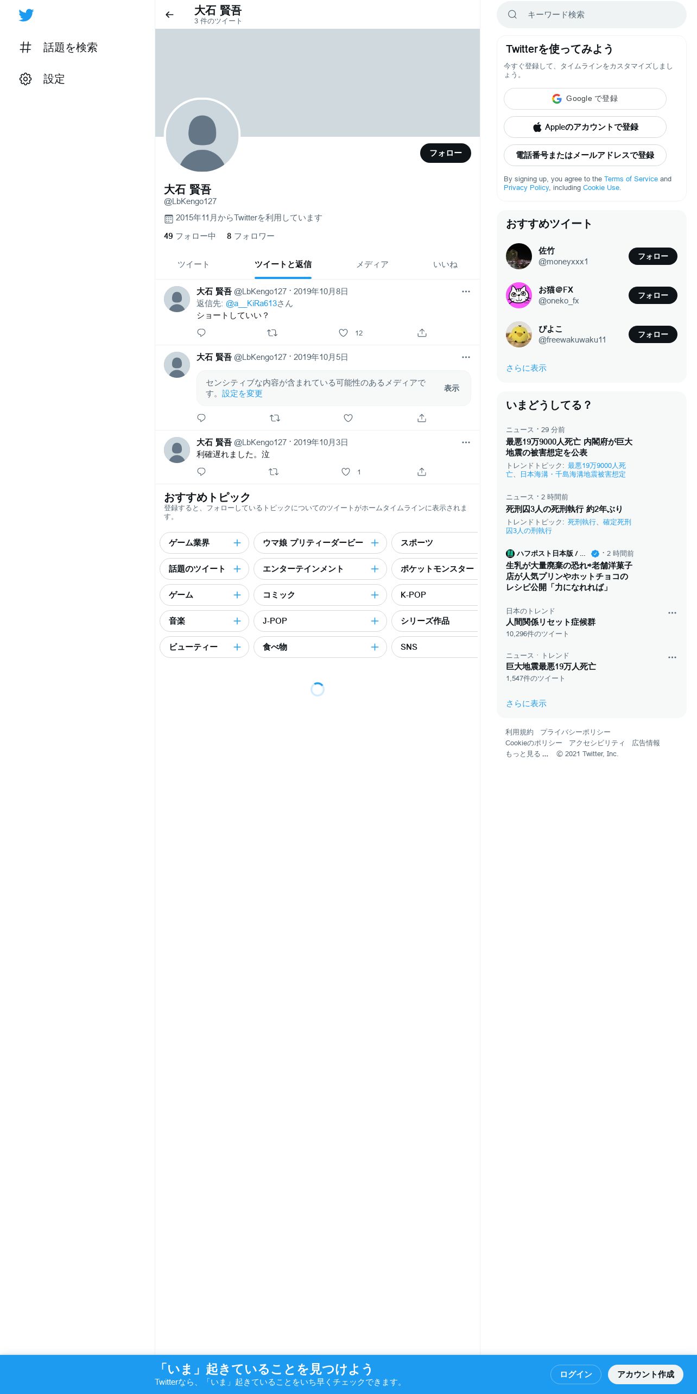
Task: Follow 佐竹 @moneyxxx1
Action: 653,256
